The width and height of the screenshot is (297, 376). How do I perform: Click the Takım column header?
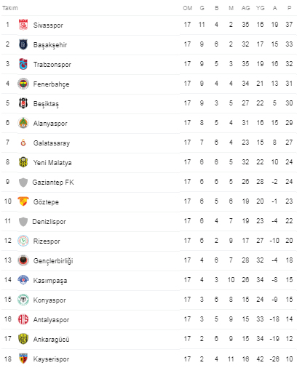[x=10, y=8]
